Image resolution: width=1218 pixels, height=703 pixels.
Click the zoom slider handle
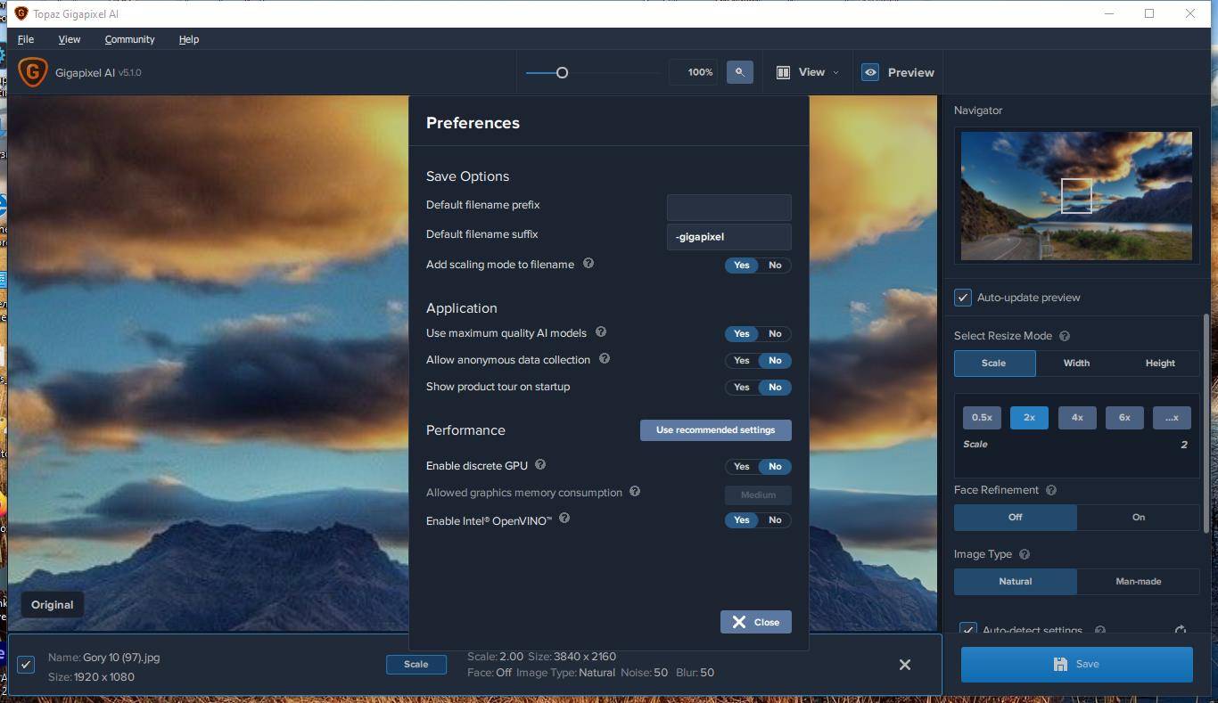click(562, 72)
